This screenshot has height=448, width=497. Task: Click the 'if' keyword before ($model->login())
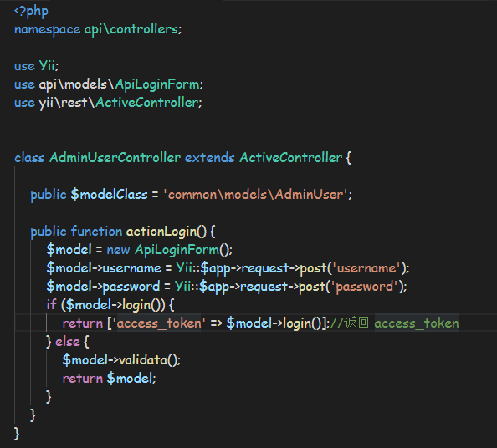click(x=51, y=305)
